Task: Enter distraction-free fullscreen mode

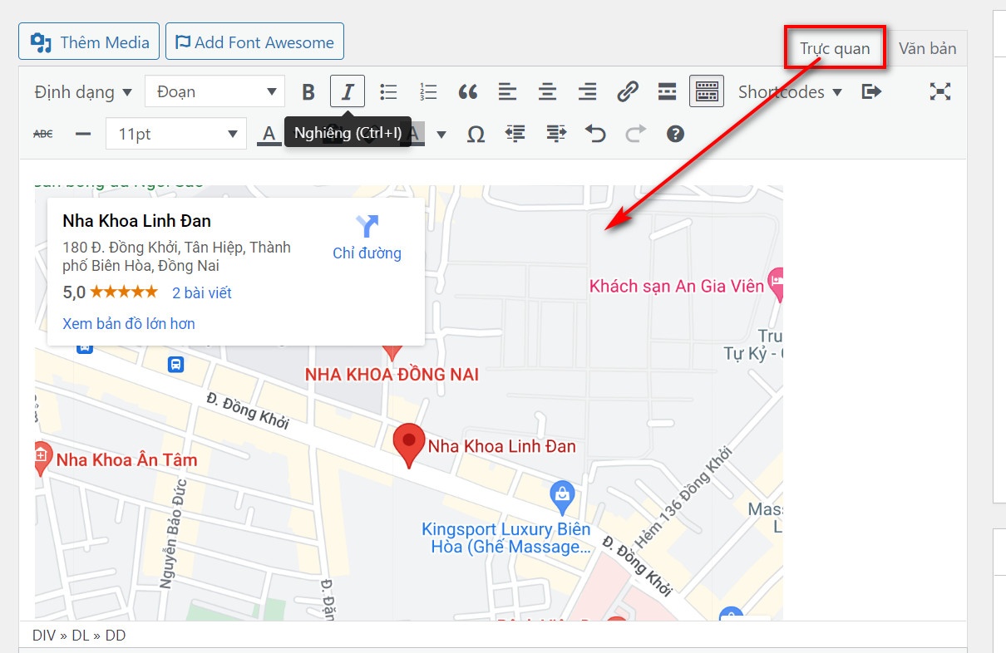Action: click(939, 91)
